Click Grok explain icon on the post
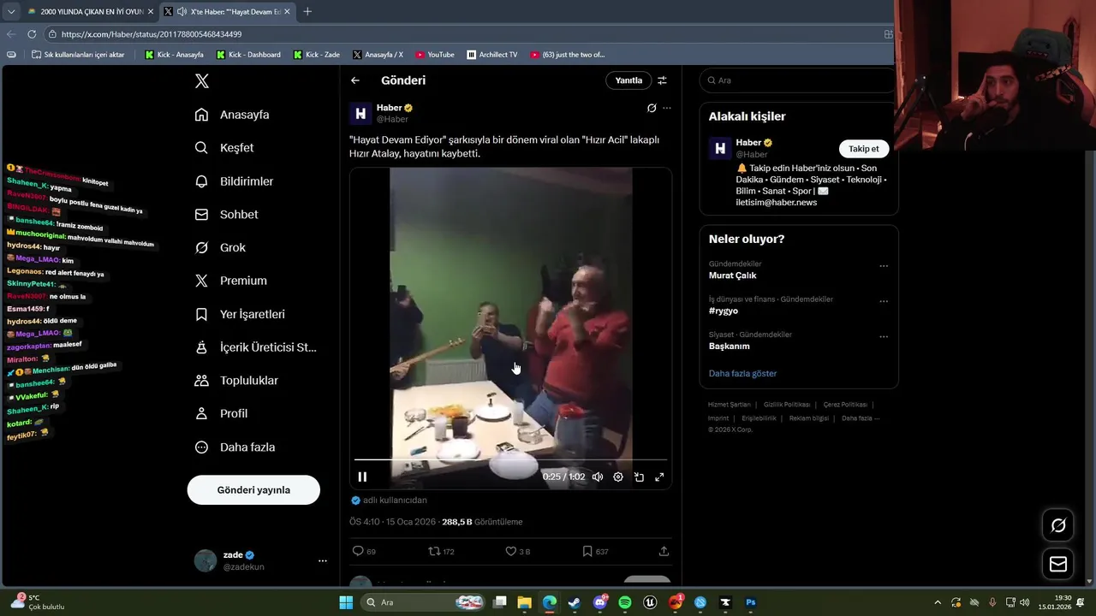This screenshot has height=616, width=1096. click(x=652, y=109)
